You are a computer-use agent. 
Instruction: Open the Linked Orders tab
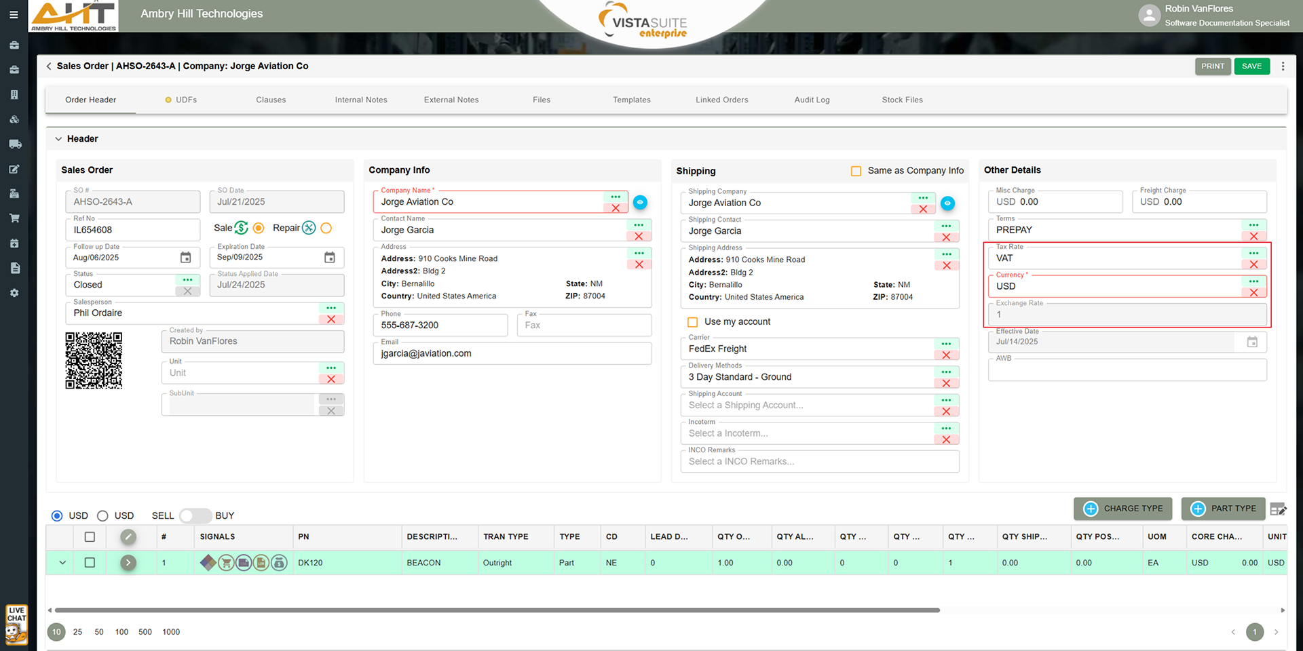721,100
